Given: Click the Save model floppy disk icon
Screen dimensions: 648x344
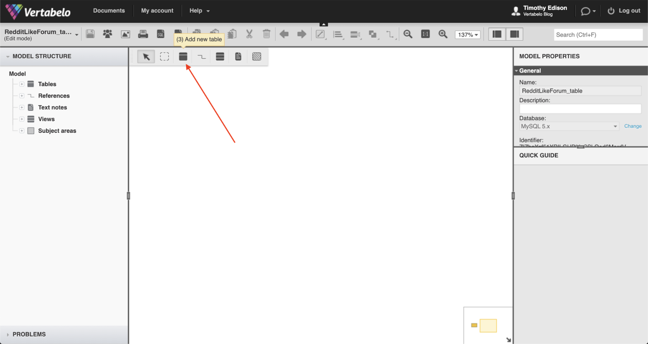Looking at the screenshot, I should point(90,34).
